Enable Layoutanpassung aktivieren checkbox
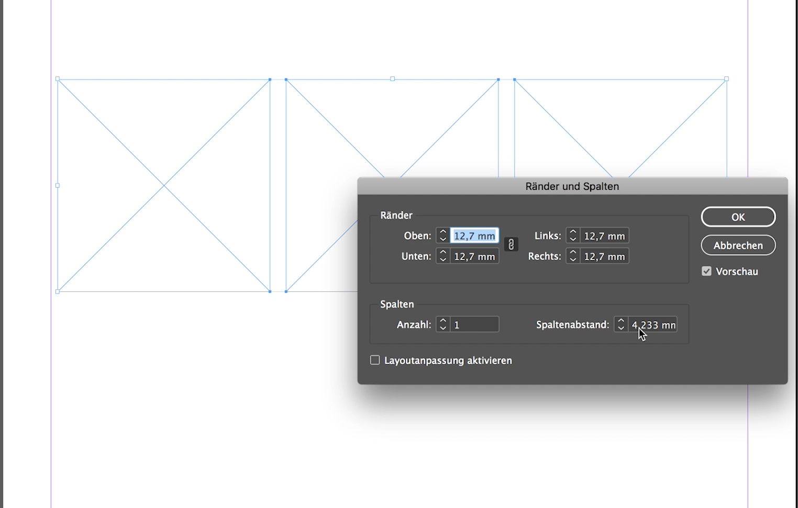798x508 pixels. [375, 360]
